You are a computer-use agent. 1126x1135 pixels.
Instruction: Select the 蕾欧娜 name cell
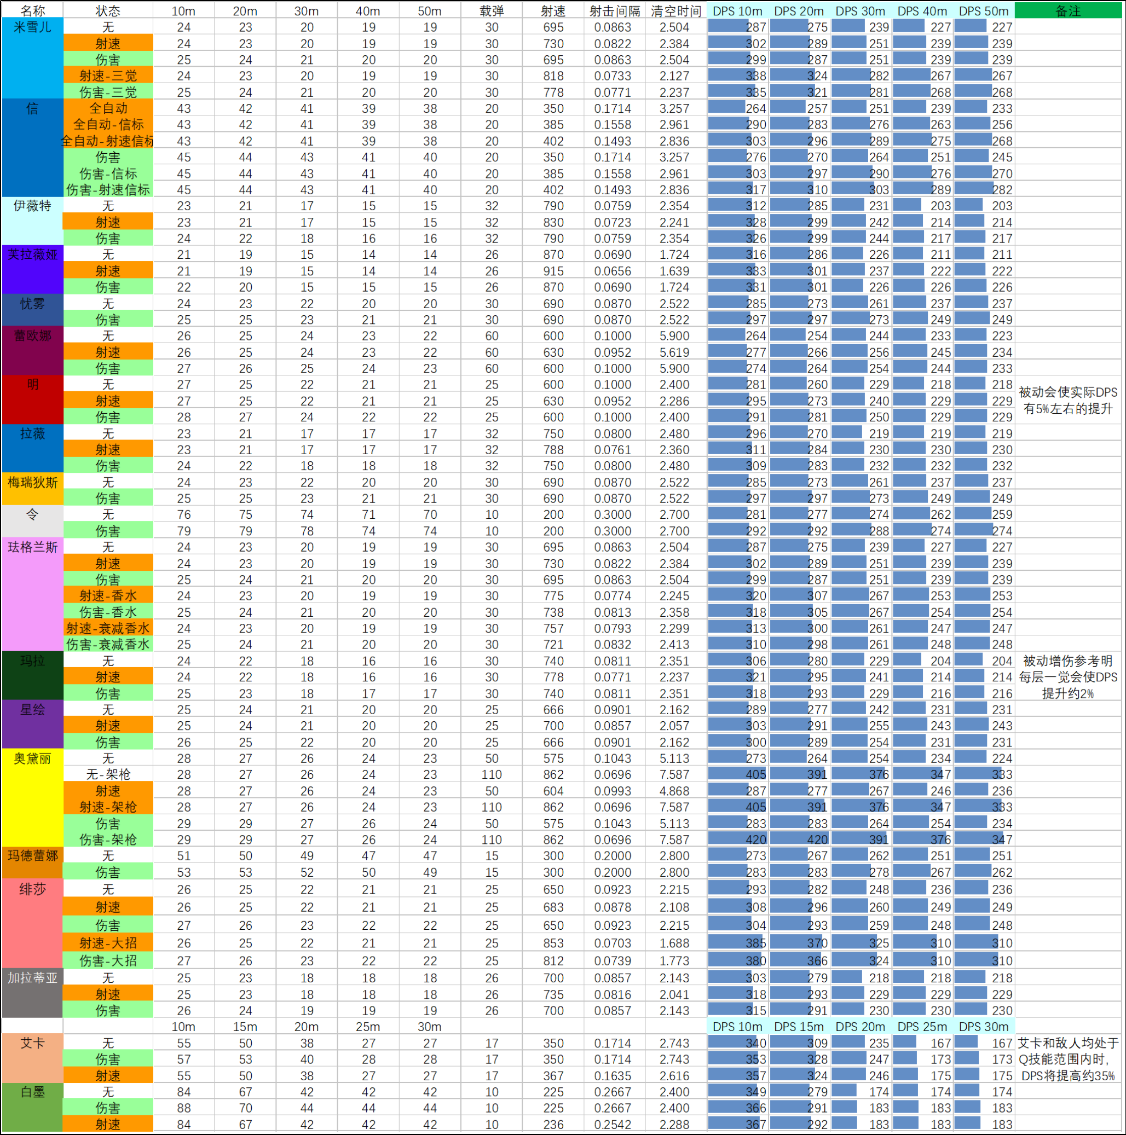[x=32, y=351]
